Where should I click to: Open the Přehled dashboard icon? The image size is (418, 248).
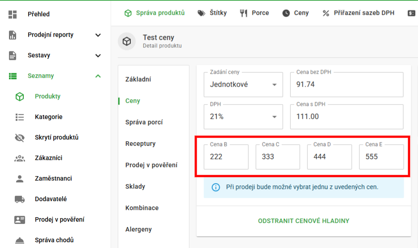[13, 14]
